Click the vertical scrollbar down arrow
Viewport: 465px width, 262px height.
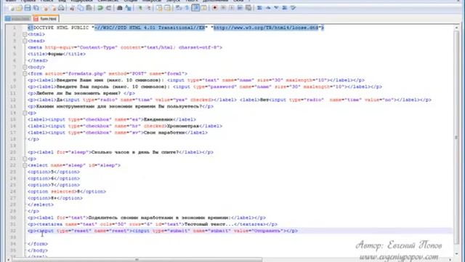coord(456,254)
